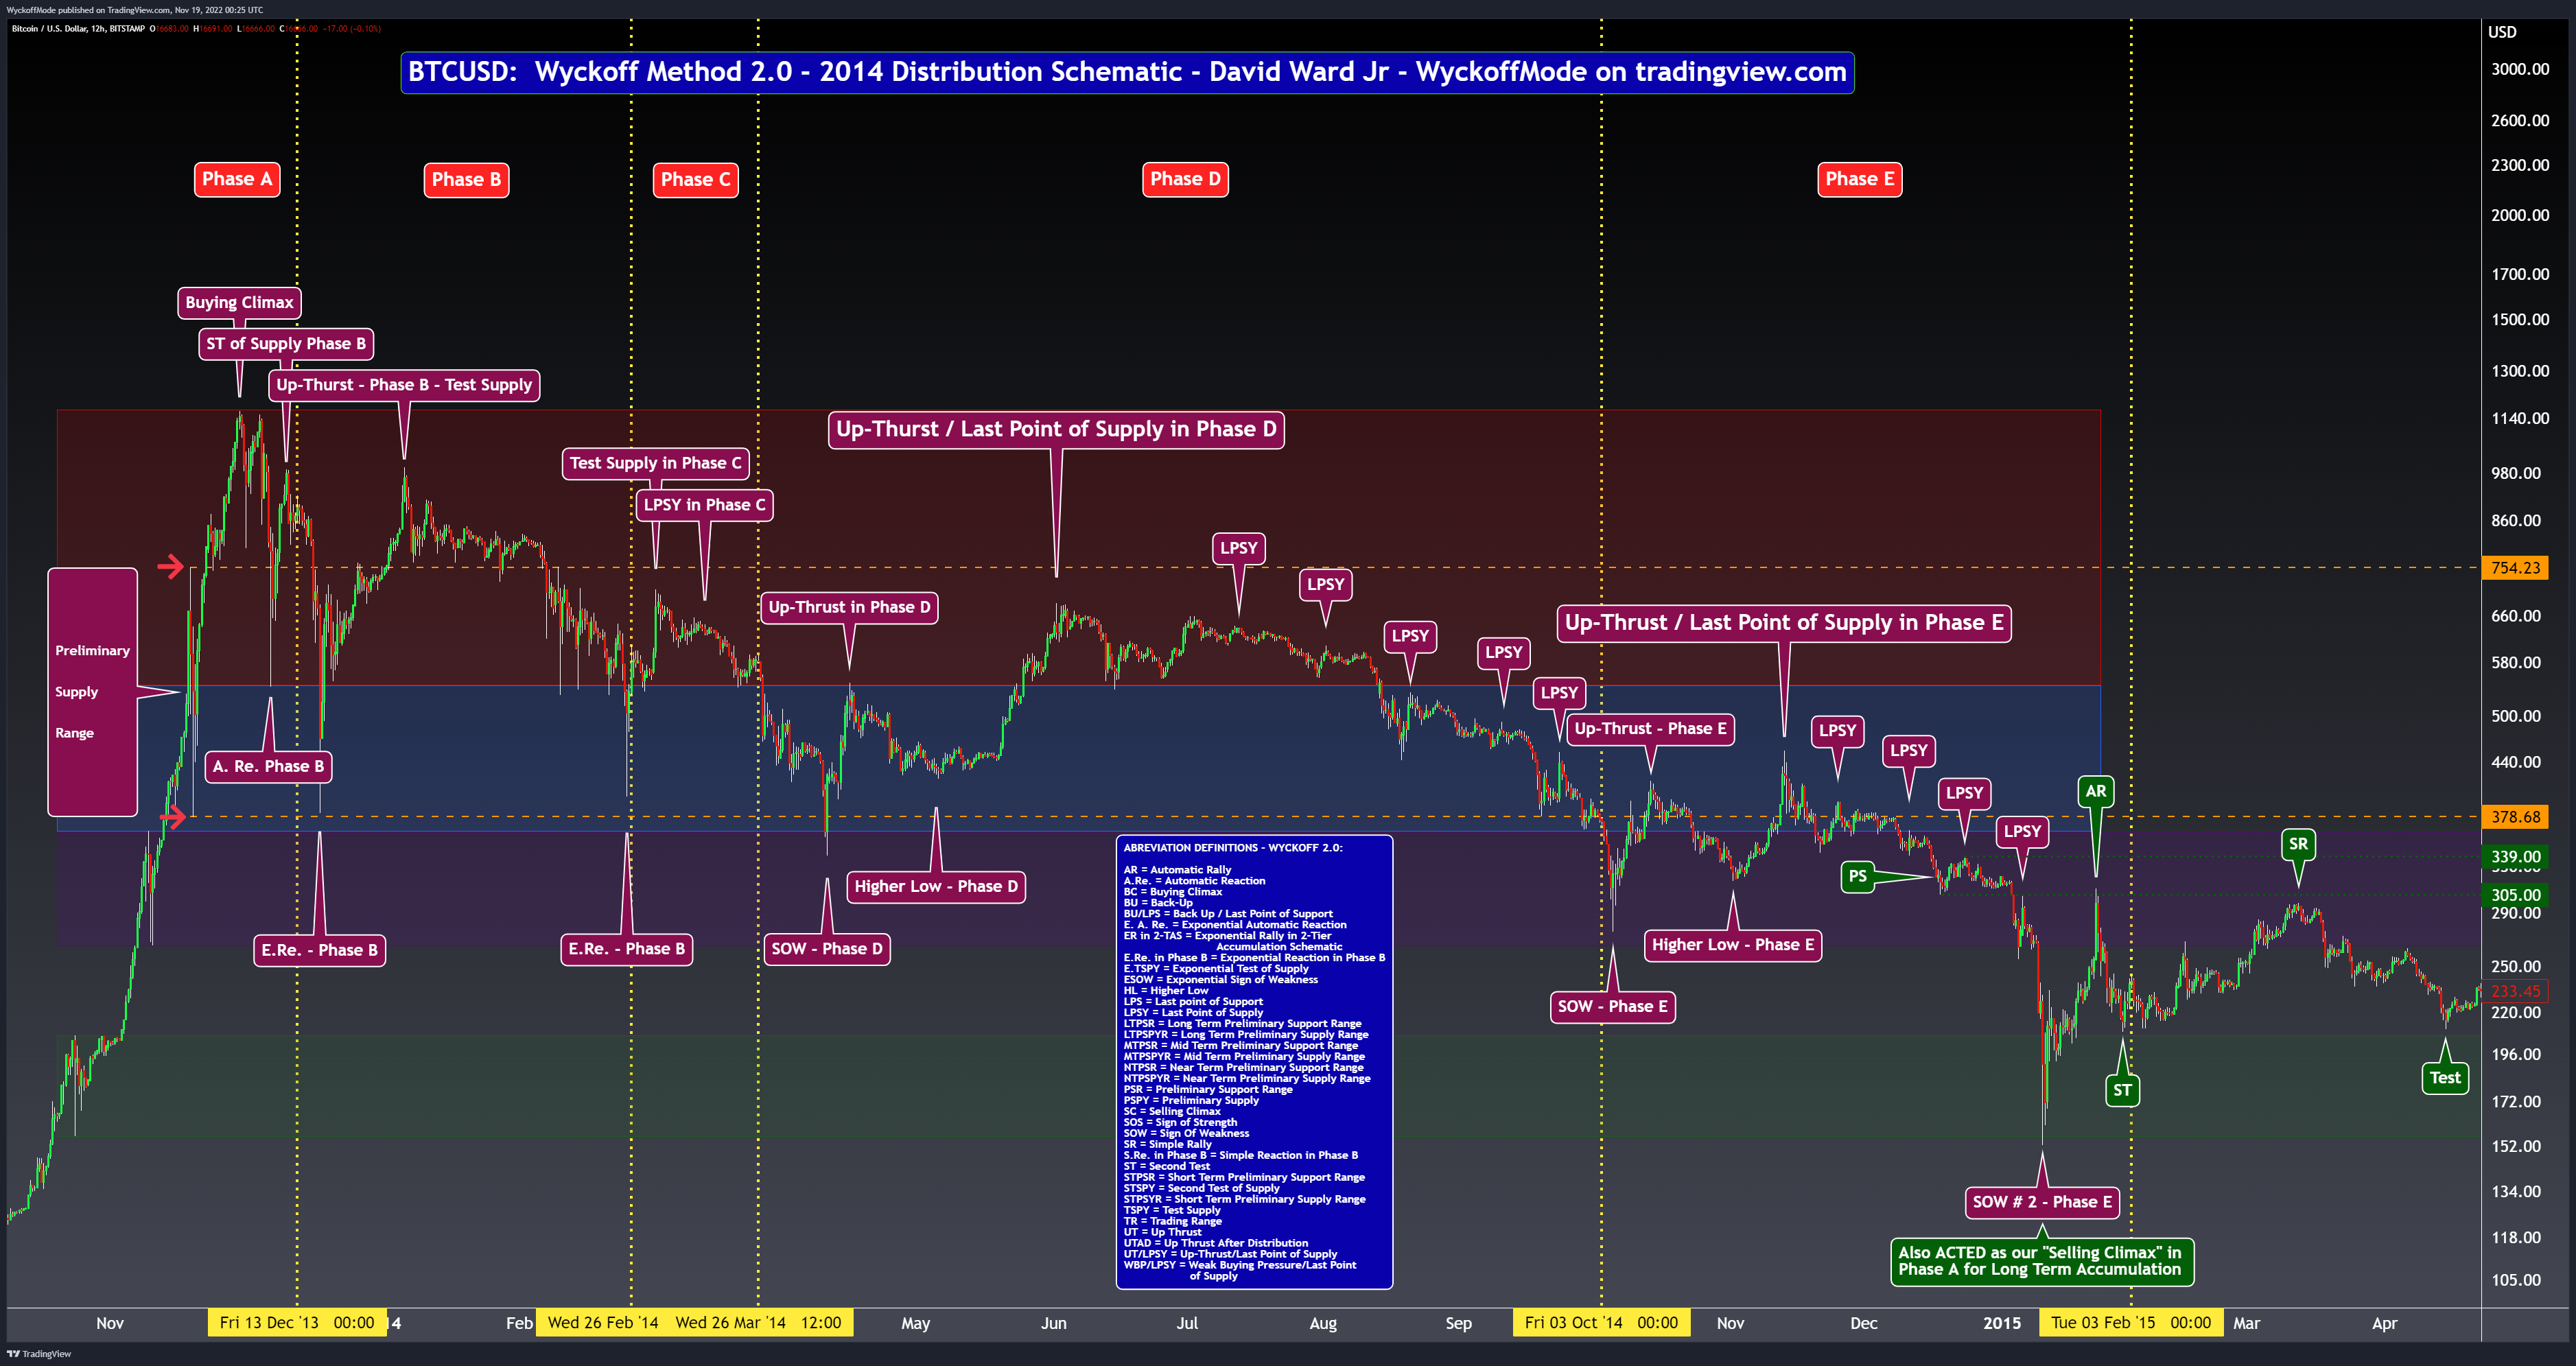This screenshot has width=2576, height=1366.
Task: Click the May label on time axis
Action: point(915,1323)
